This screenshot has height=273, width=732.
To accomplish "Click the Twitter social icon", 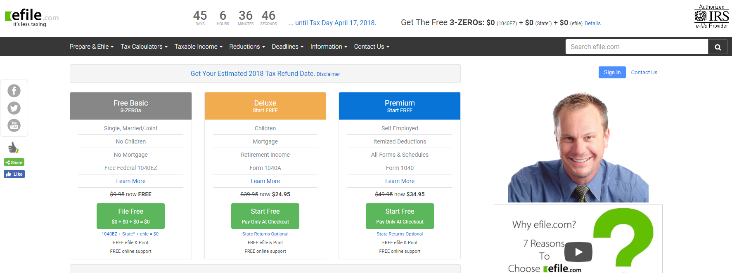I will [x=14, y=108].
